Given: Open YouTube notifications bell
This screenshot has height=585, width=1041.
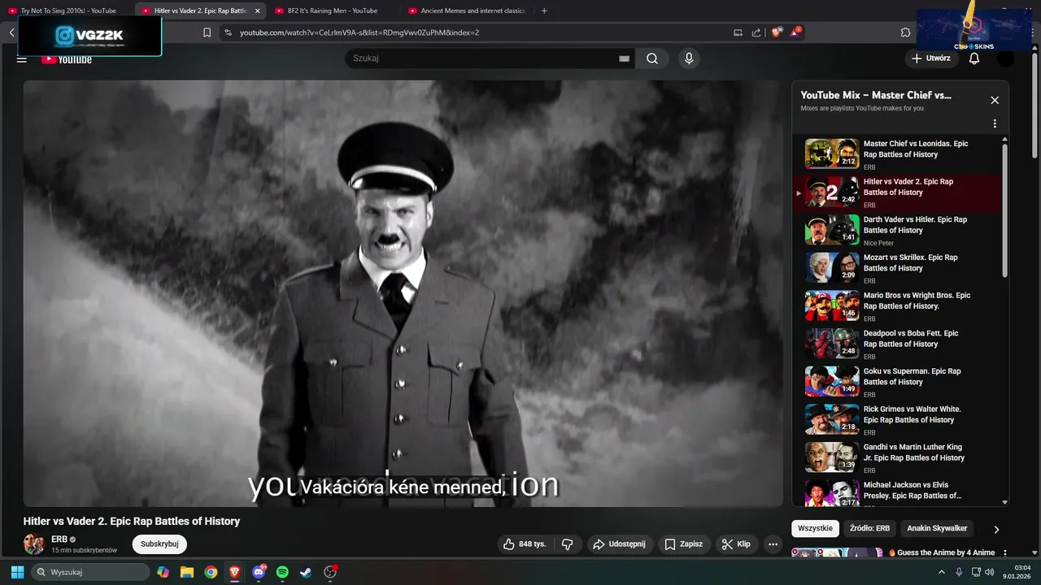Looking at the screenshot, I should tap(974, 58).
